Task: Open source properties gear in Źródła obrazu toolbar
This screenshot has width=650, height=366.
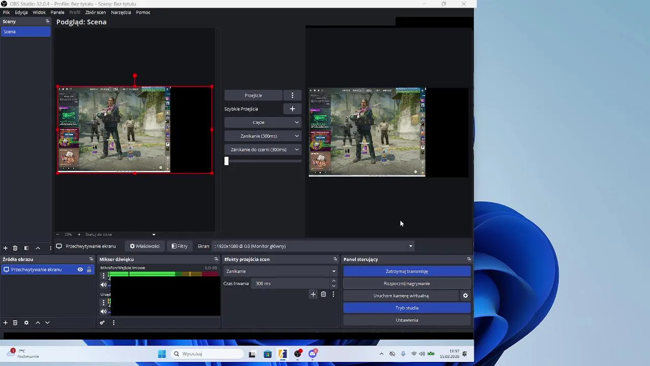Action: 26,322
